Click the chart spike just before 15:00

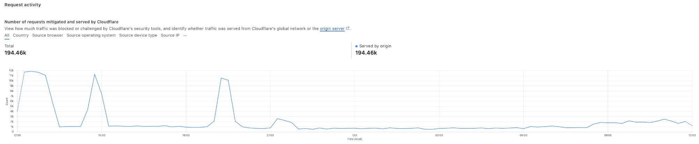coord(95,74)
